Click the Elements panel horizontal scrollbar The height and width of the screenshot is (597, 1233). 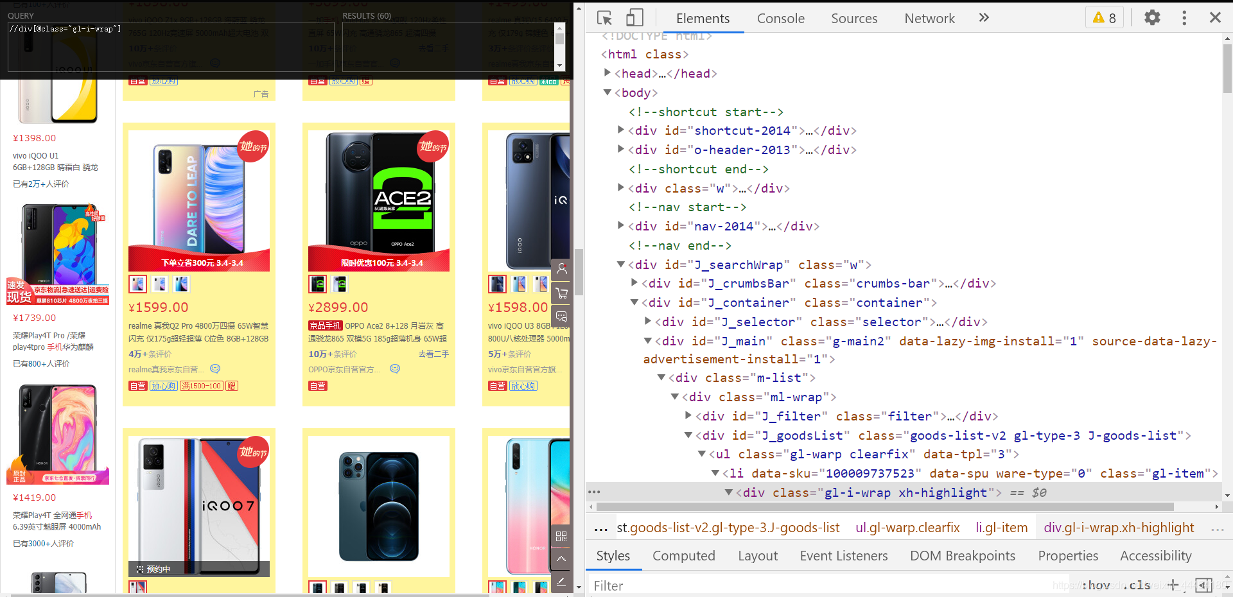[885, 507]
